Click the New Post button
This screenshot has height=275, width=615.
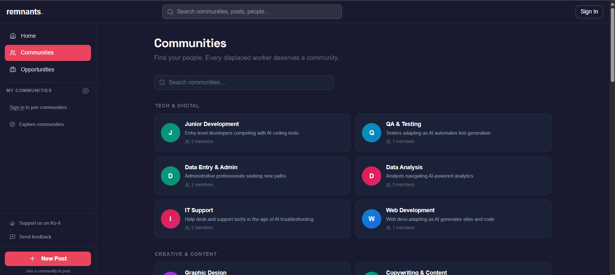point(48,259)
